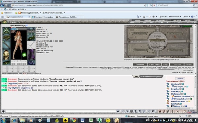The height and width of the screenshot is (123, 198).
Task: Click player Demon ruthless in list
Action: point(182,96)
